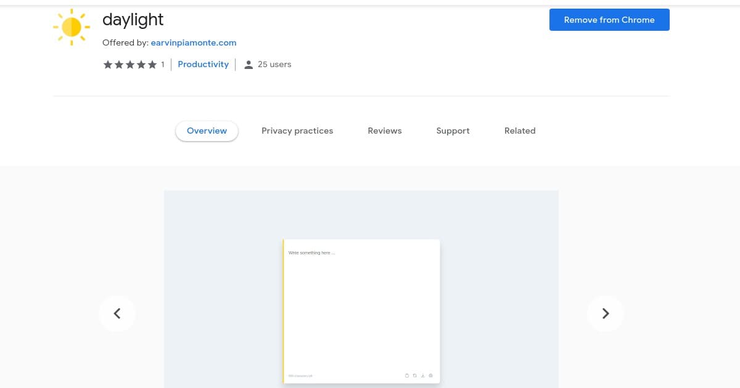Click the fifth rating star
This screenshot has height=388, width=740.
point(152,64)
